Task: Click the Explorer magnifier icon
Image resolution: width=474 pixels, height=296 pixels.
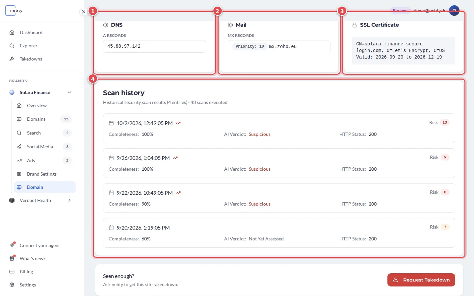Action: (12, 46)
